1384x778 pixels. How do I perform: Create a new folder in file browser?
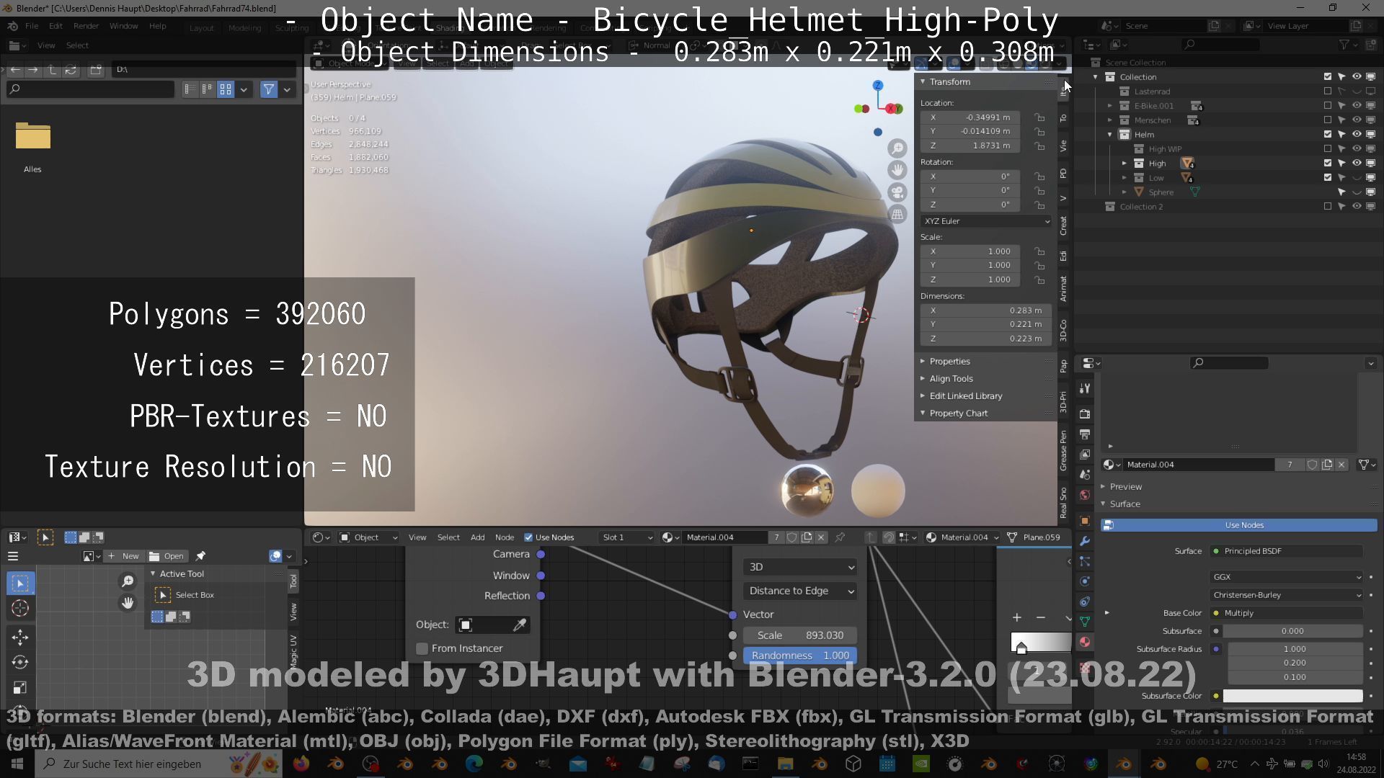(x=96, y=69)
